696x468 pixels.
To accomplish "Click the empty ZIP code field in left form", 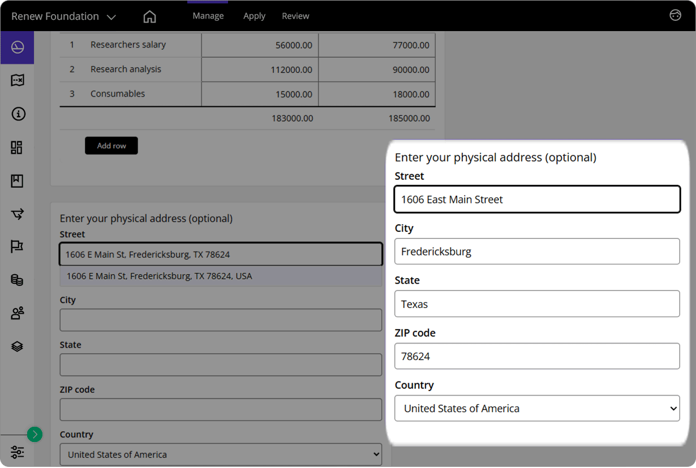I will point(221,409).
